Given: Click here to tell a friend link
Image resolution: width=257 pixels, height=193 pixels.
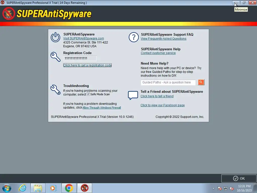Looking at the screenshot, I should [157, 96].
